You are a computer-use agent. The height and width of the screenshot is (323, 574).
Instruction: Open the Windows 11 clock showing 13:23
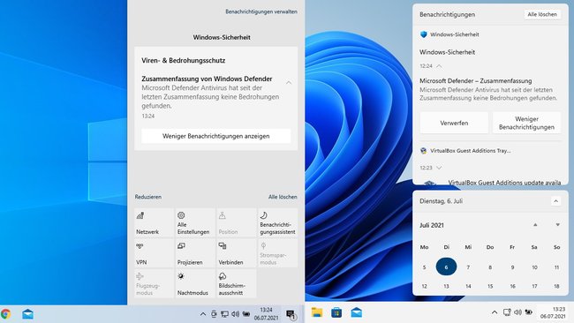click(553, 312)
